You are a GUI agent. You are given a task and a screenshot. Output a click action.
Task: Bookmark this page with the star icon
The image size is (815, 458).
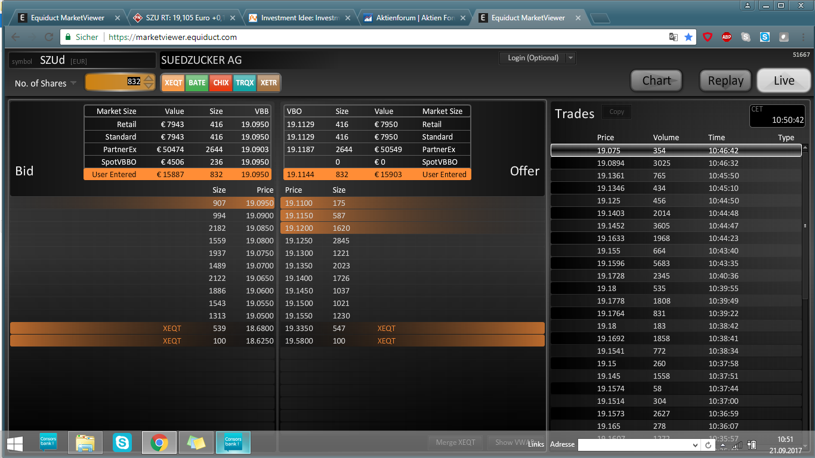(689, 37)
